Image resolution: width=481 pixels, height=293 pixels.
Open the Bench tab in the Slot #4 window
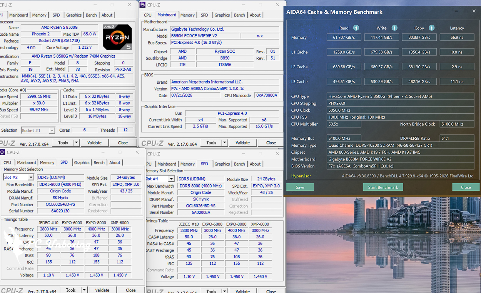point(239,164)
